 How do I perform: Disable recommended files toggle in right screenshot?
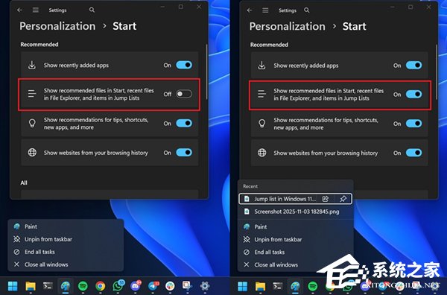414,95
